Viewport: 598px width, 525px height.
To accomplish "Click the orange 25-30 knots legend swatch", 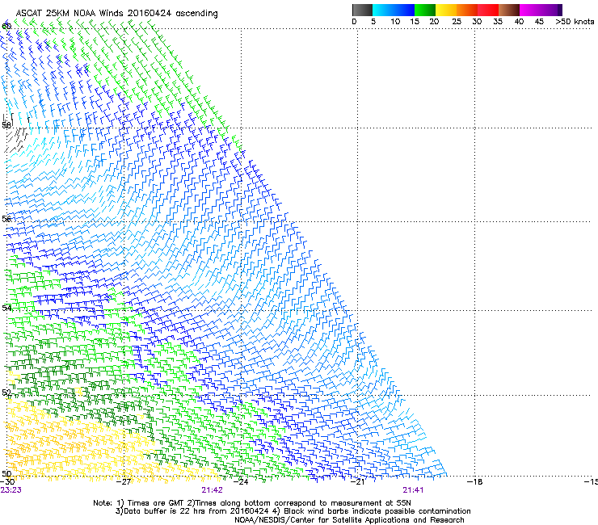I will 467,10.
